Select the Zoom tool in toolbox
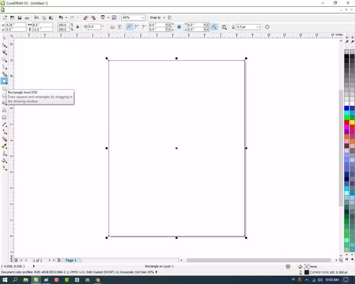The height and width of the screenshot is (284, 355). click(4, 60)
